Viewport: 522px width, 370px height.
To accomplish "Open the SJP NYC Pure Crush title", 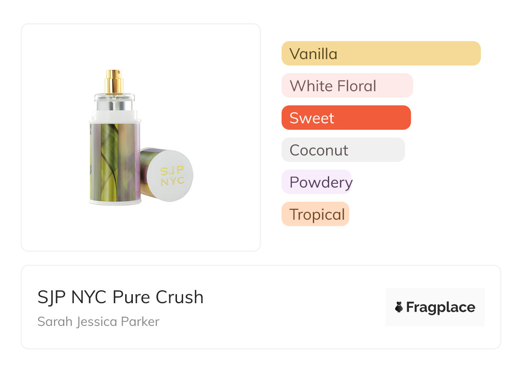I will coord(120,297).
